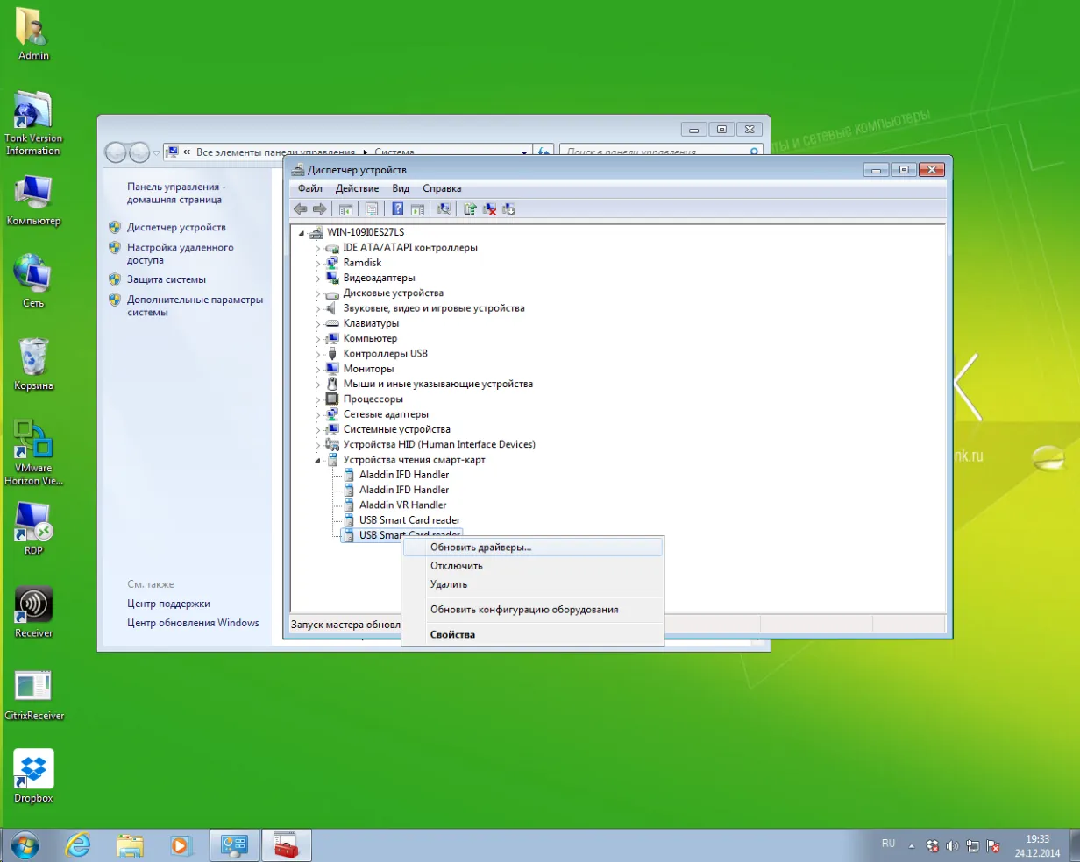Click the Forward arrow in Device Manager toolbar

[x=319, y=209]
